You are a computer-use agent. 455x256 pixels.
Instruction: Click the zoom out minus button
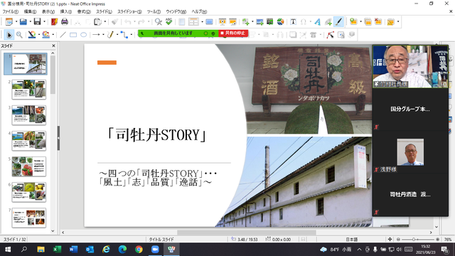(398, 240)
